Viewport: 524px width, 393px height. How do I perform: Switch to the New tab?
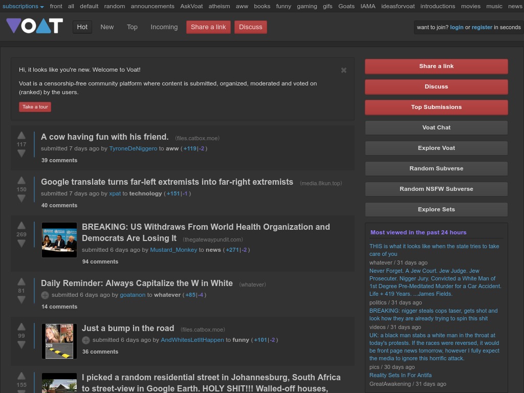pos(106,27)
